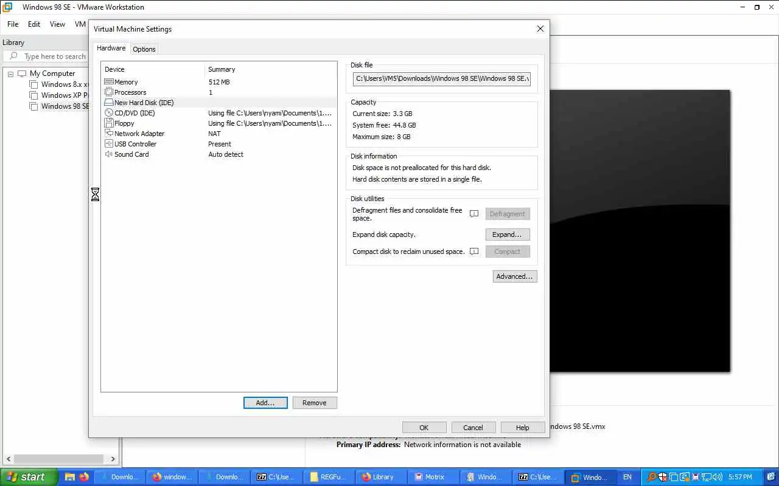Click the Expand... disk button
This screenshot has height=486, width=779.
click(508, 234)
